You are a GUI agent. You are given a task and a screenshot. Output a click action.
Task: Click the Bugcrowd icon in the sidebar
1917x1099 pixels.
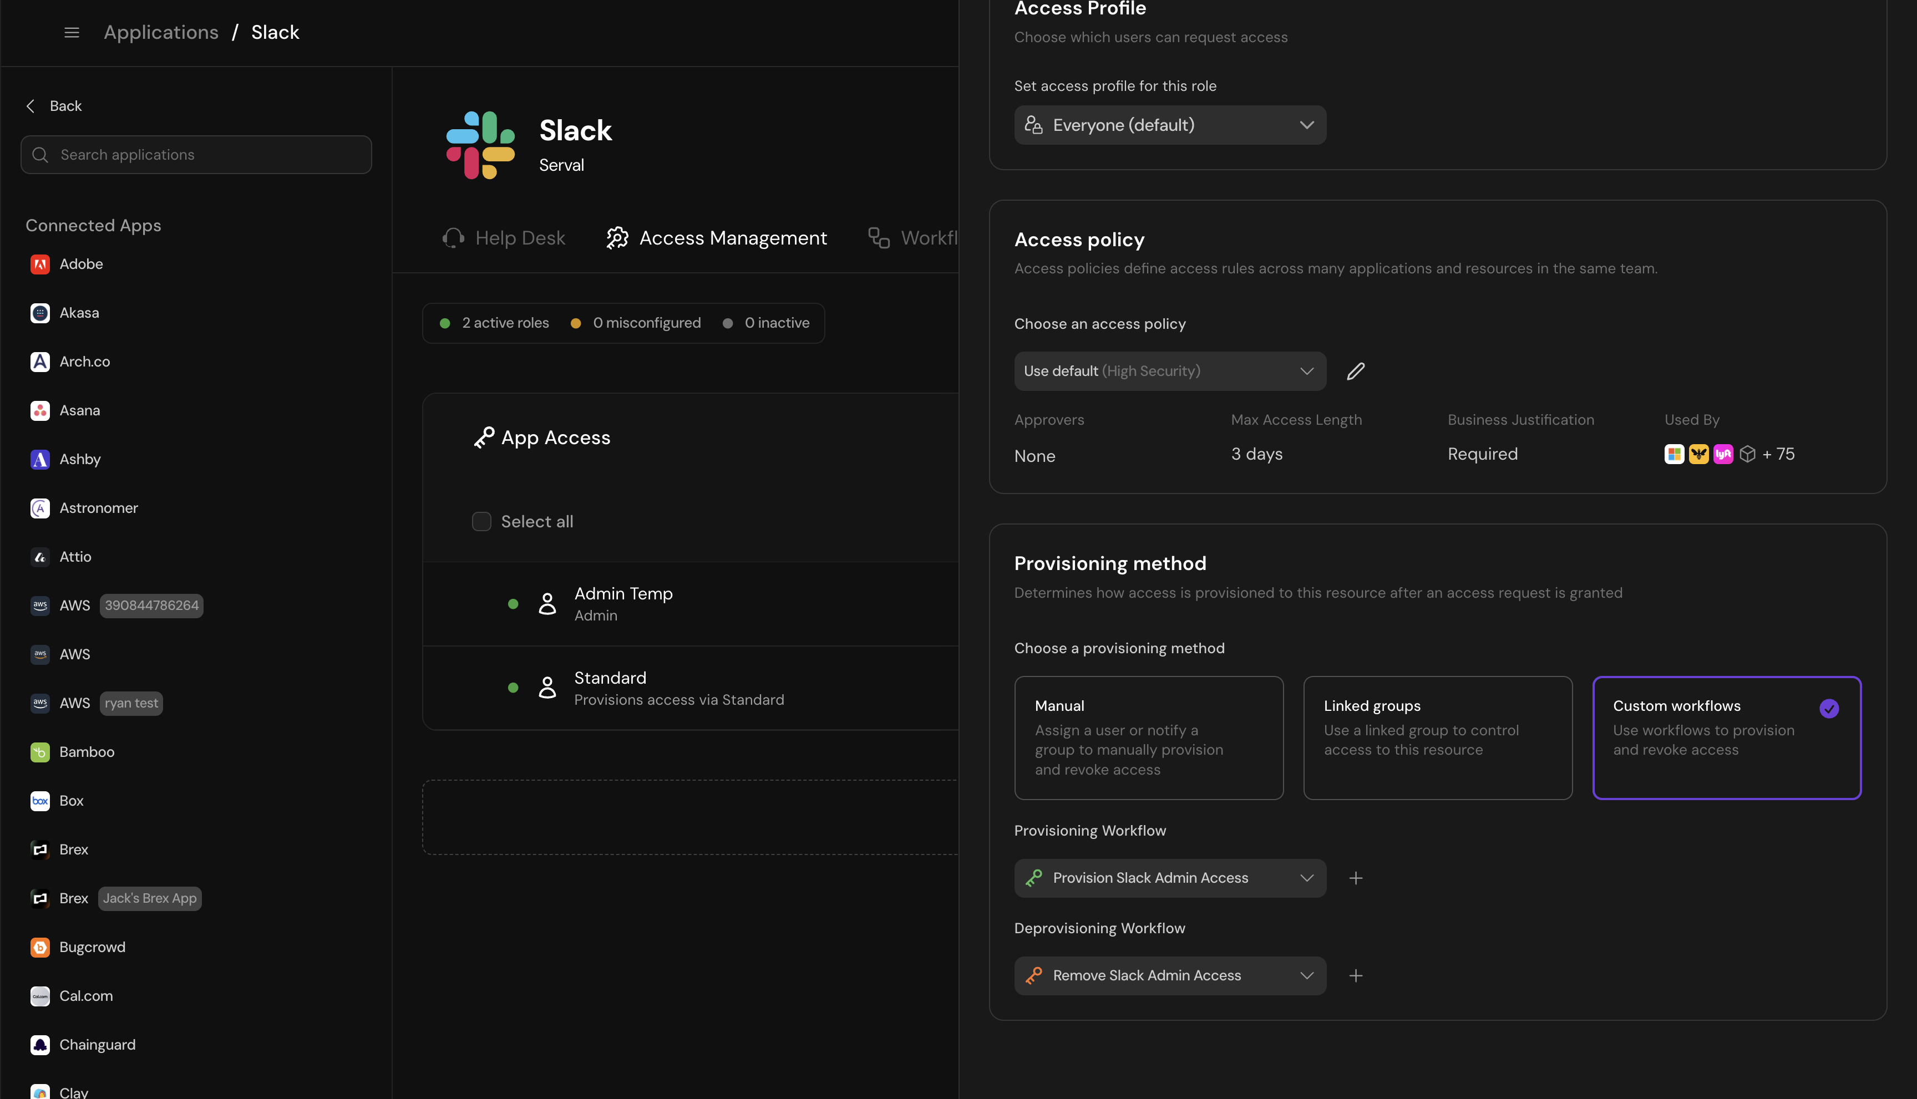point(40,947)
